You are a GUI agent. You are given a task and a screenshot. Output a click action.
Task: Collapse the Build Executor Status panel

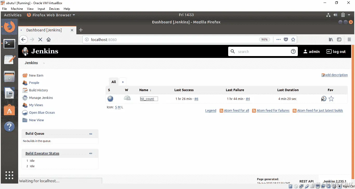pyautogui.click(x=91, y=153)
